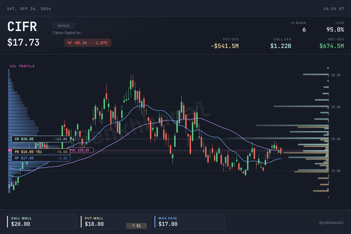Click the IV RANK header label
Image resolution: width=351 pixels, height=234 pixels.
[x=298, y=23]
